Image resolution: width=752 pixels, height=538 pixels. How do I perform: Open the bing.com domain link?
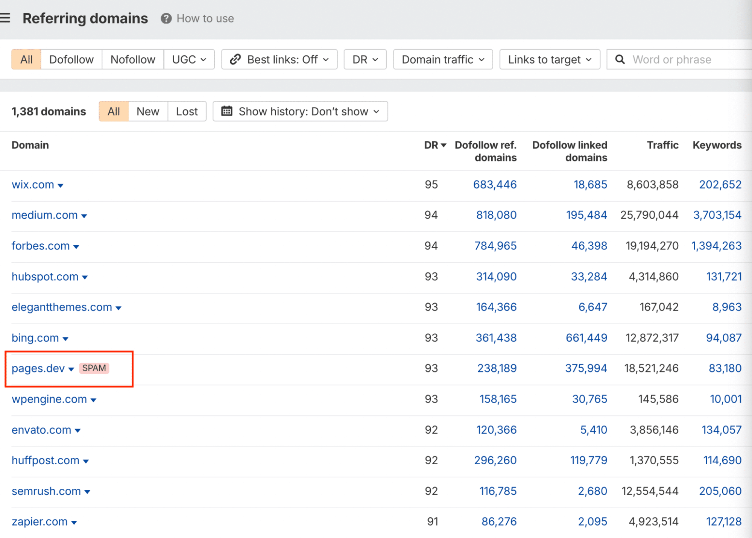click(x=35, y=338)
